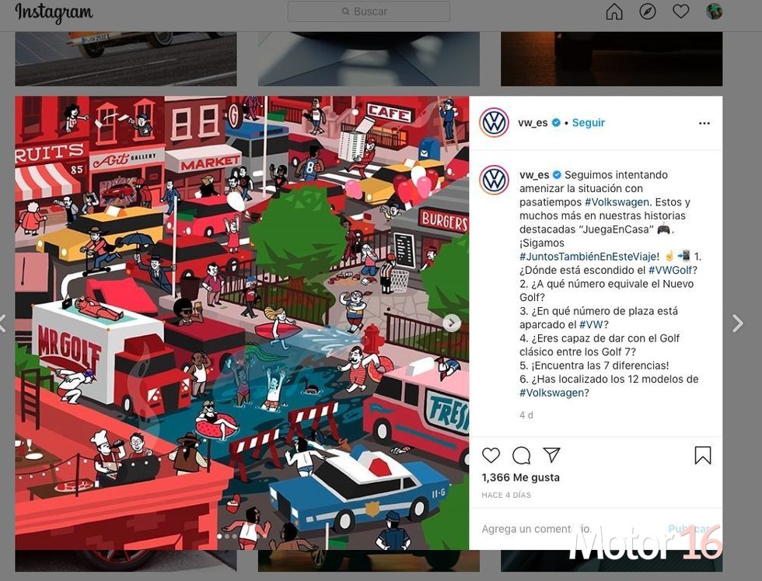The image size is (762, 581).
Task: Click the Buscar search field
Action: (369, 11)
